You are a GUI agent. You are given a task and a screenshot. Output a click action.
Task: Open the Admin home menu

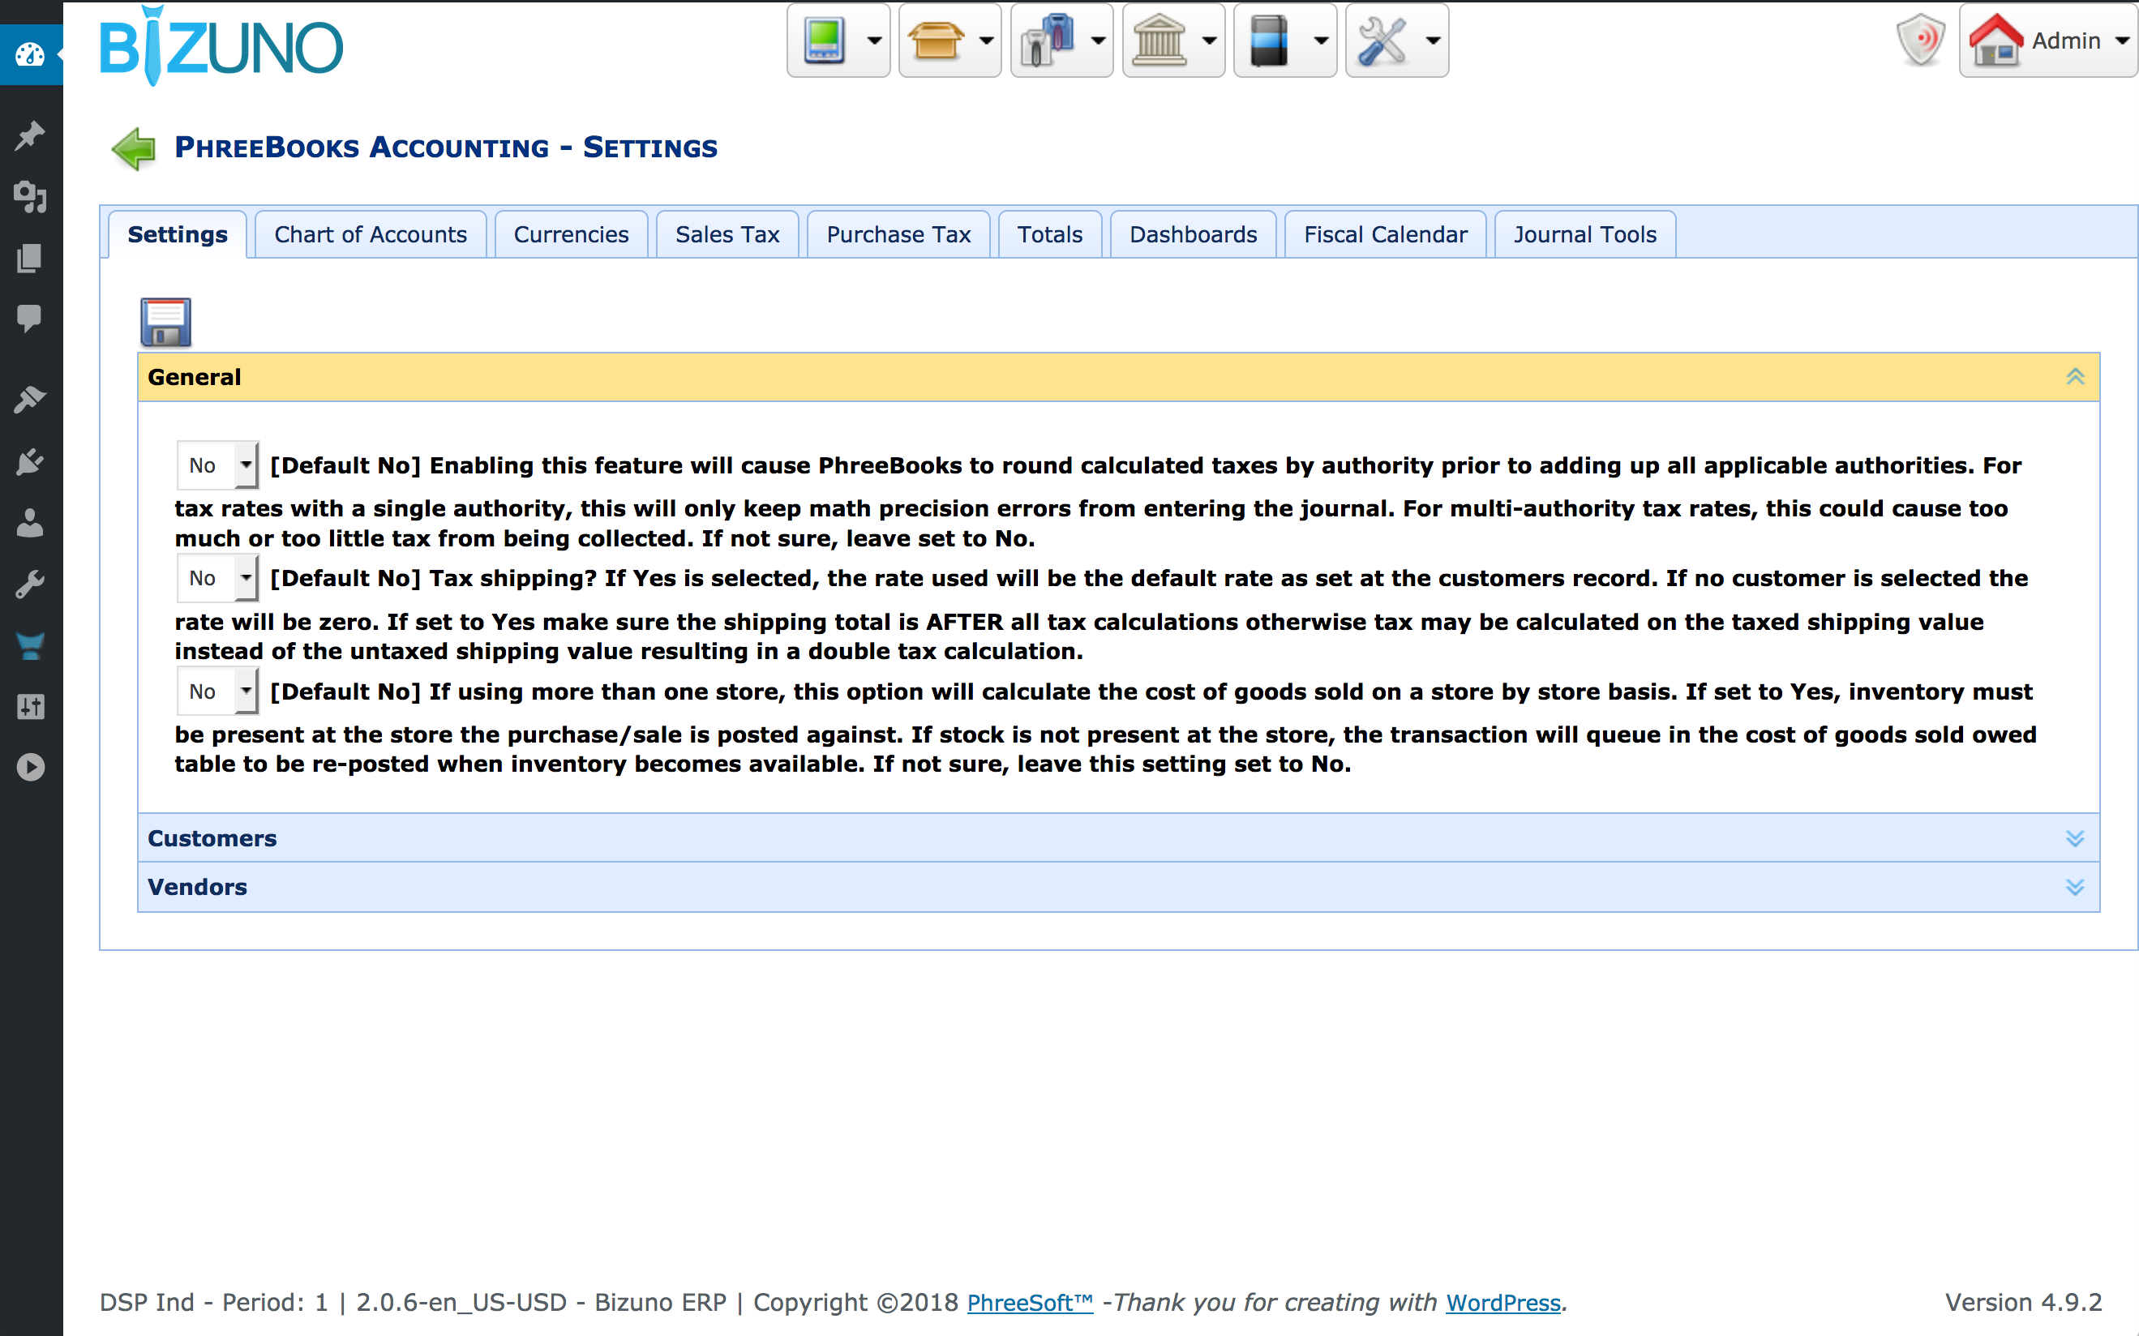click(2047, 41)
